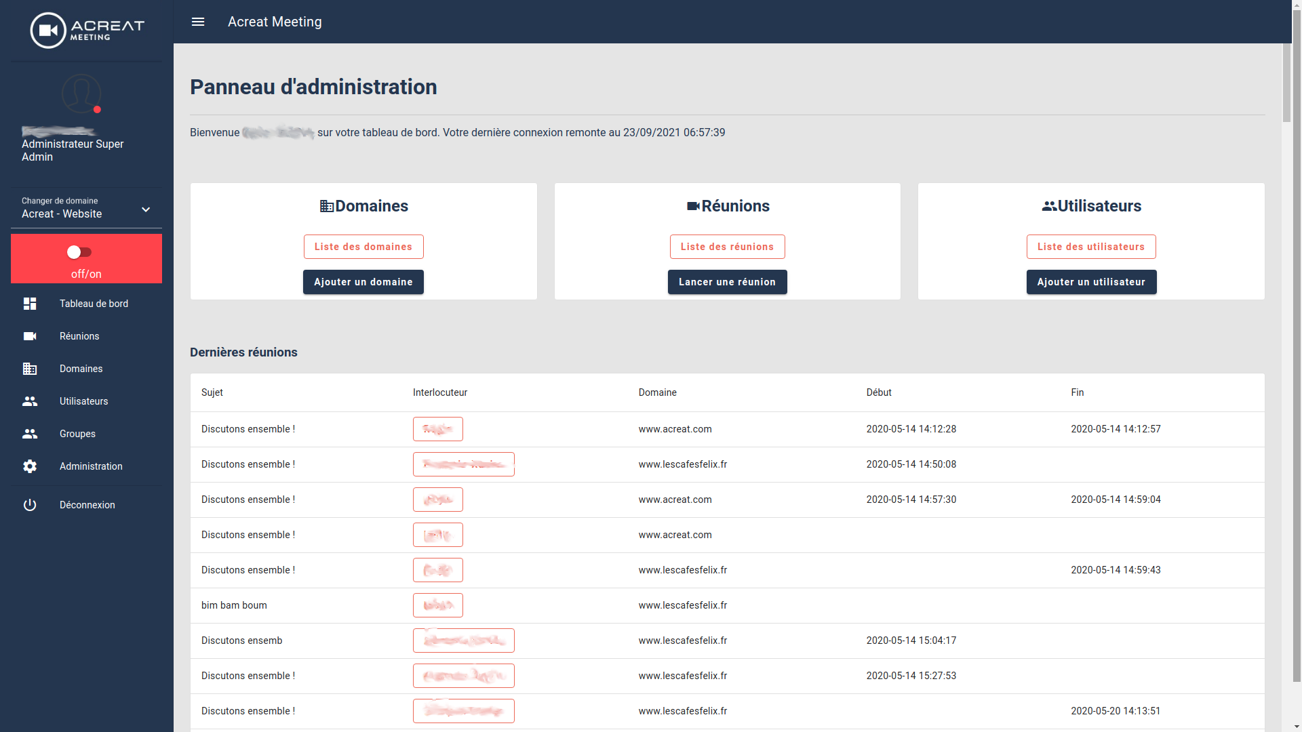Viewport: 1302px width, 732px height.
Task: Click the Réunions camera icon in sidebar
Action: pos(30,336)
